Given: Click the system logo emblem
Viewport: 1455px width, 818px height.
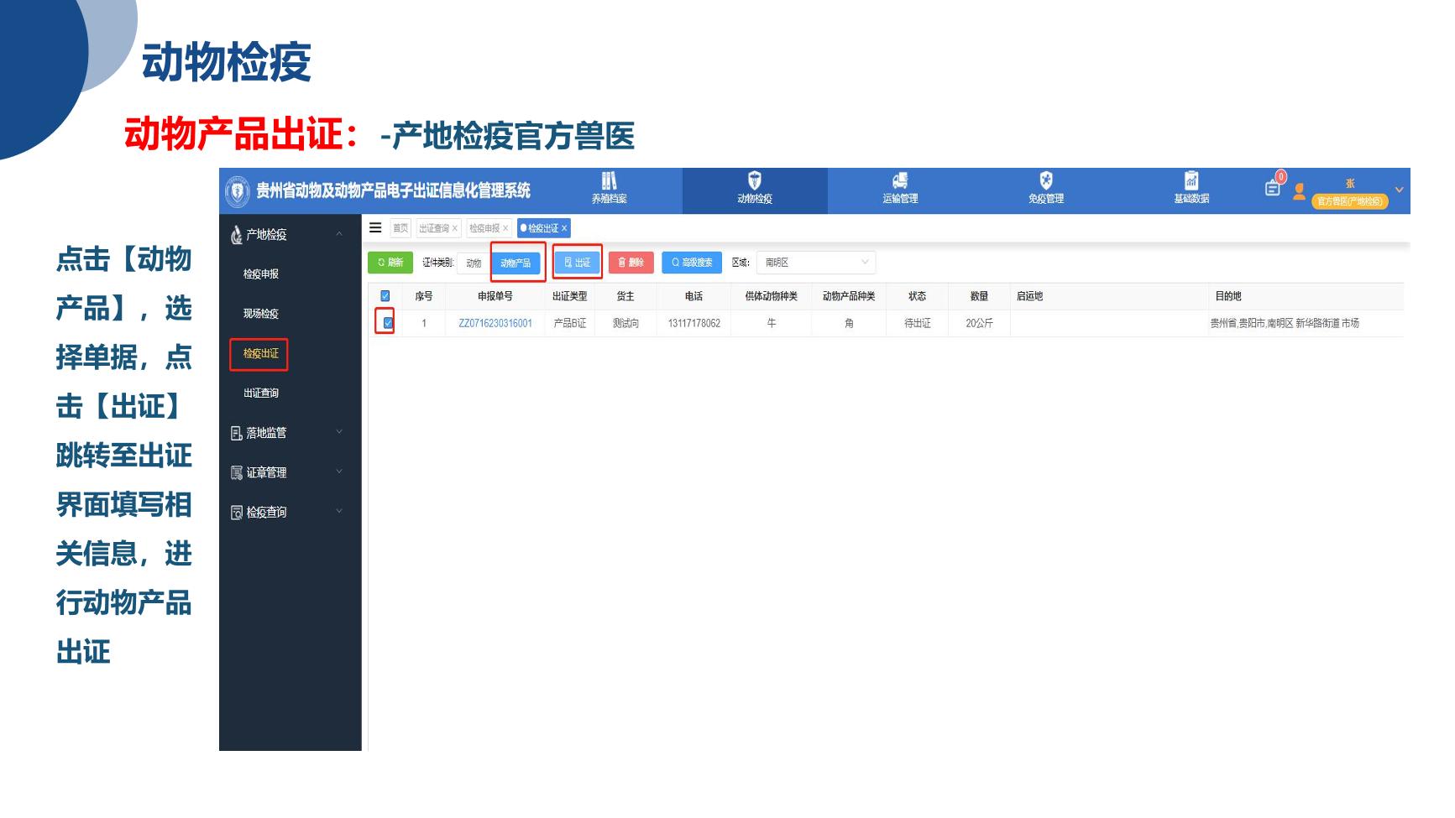Looking at the screenshot, I should [x=238, y=192].
